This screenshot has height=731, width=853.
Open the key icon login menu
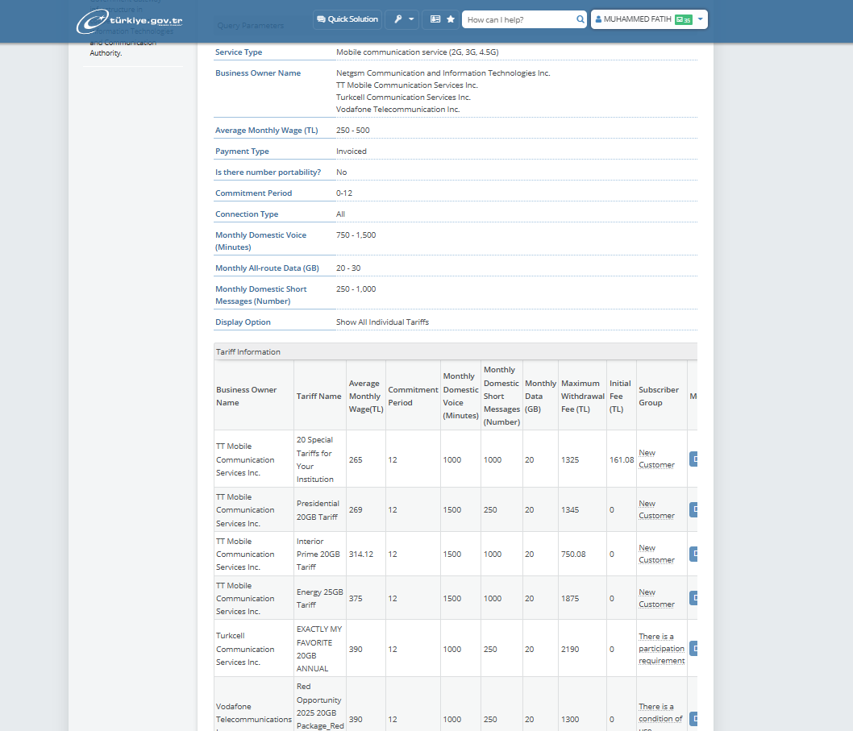402,19
